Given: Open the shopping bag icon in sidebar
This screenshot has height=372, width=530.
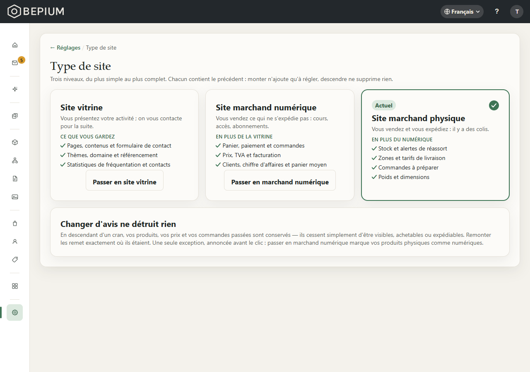Looking at the screenshot, I should pyautogui.click(x=15, y=223).
